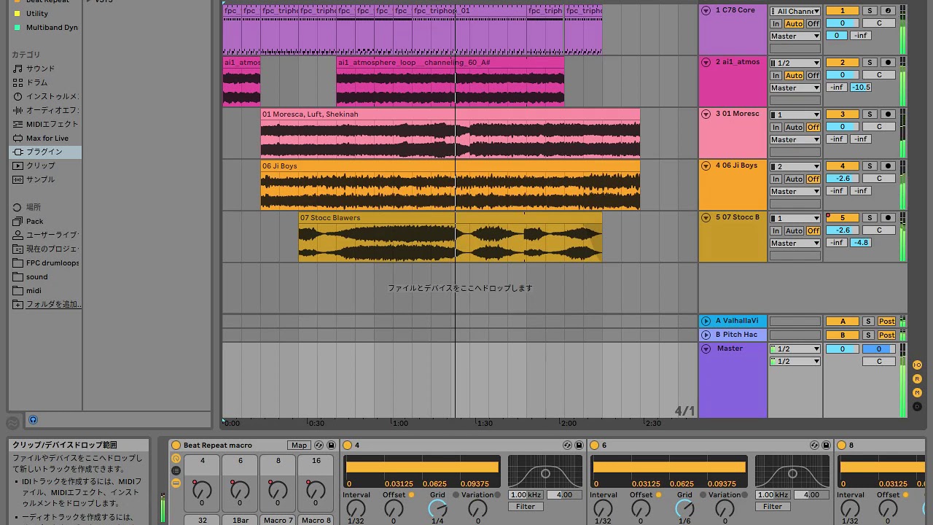Solo return track A
933x525 pixels.
point(869,322)
